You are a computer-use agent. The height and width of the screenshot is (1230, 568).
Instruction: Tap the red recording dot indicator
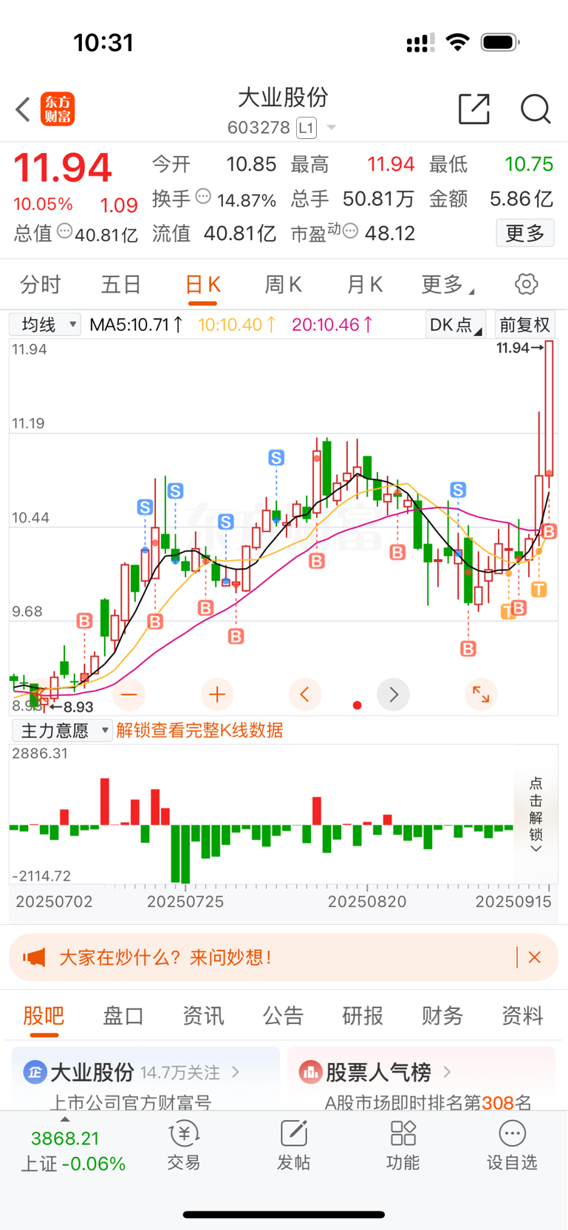pos(357,705)
